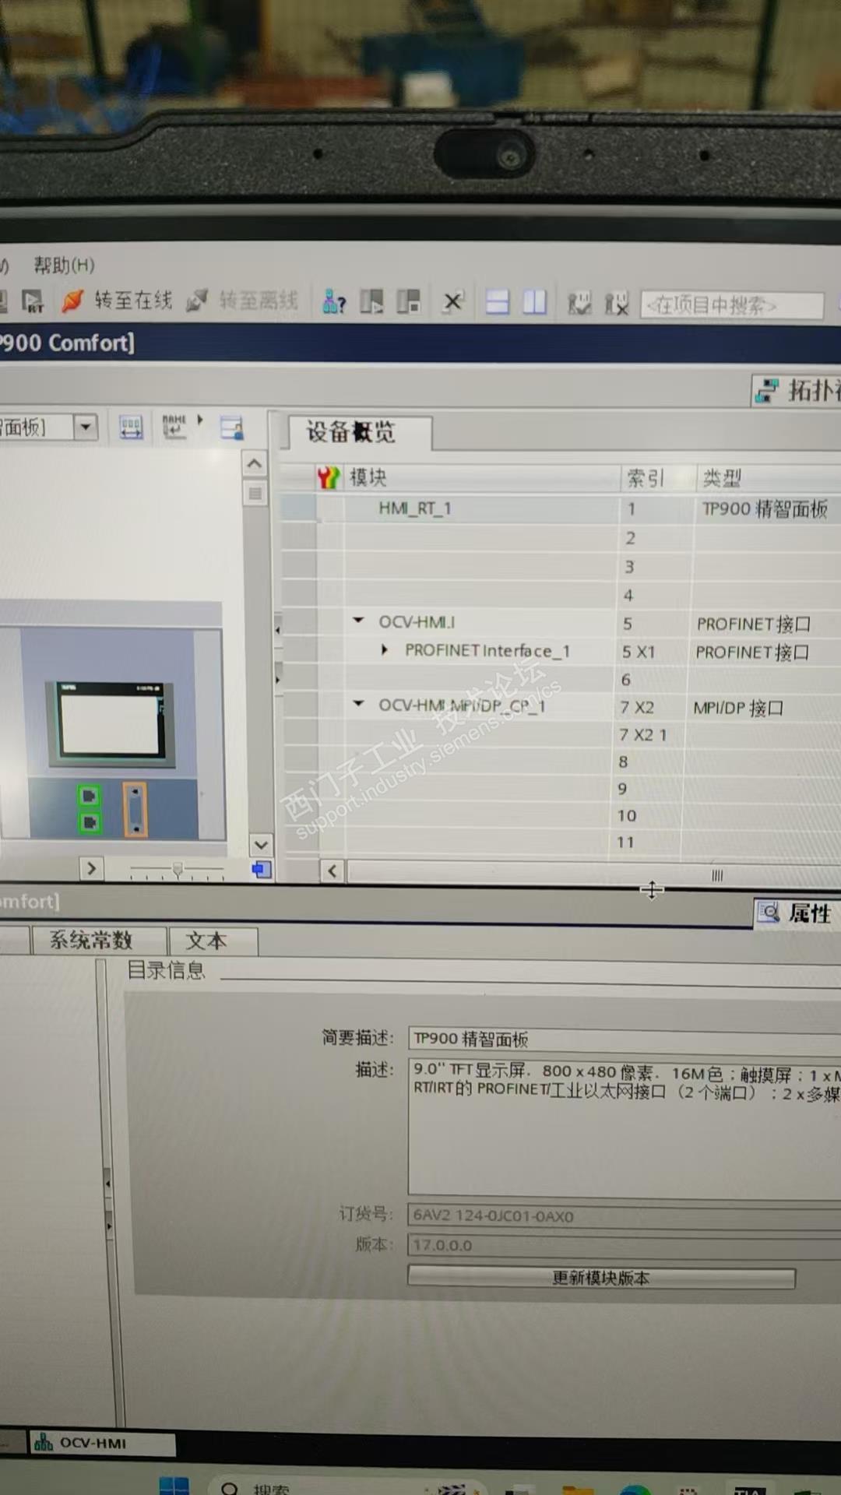Click the 类型 column header
This screenshot has width=841, height=1495.
pyautogui.click(x=722, y=478)
